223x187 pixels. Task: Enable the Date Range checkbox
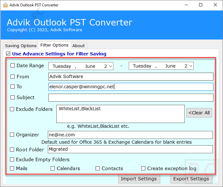pos(12,66)
